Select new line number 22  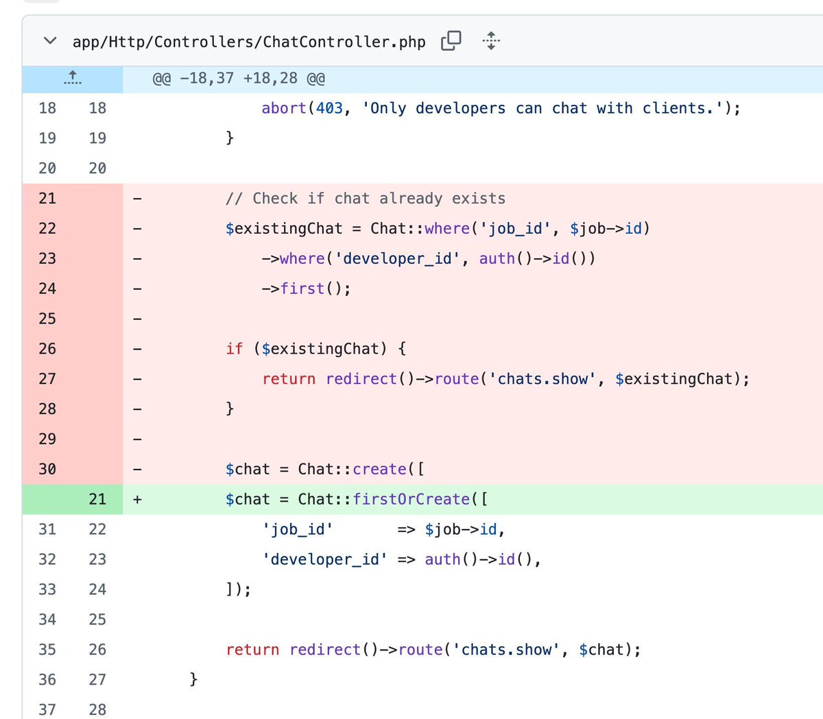pos(97,529)
